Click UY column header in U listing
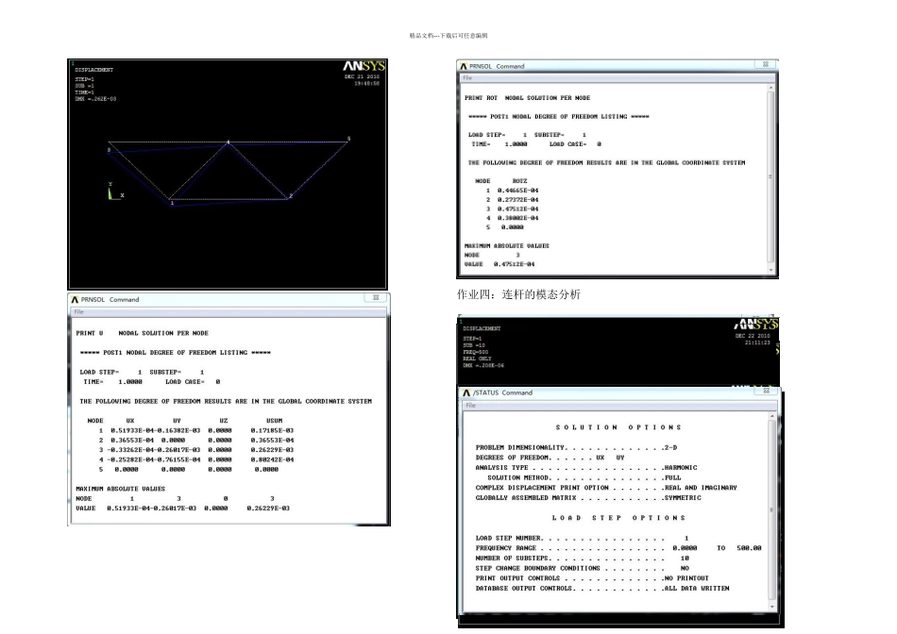The width and height of the screenshot is (897, 634). 177,421
